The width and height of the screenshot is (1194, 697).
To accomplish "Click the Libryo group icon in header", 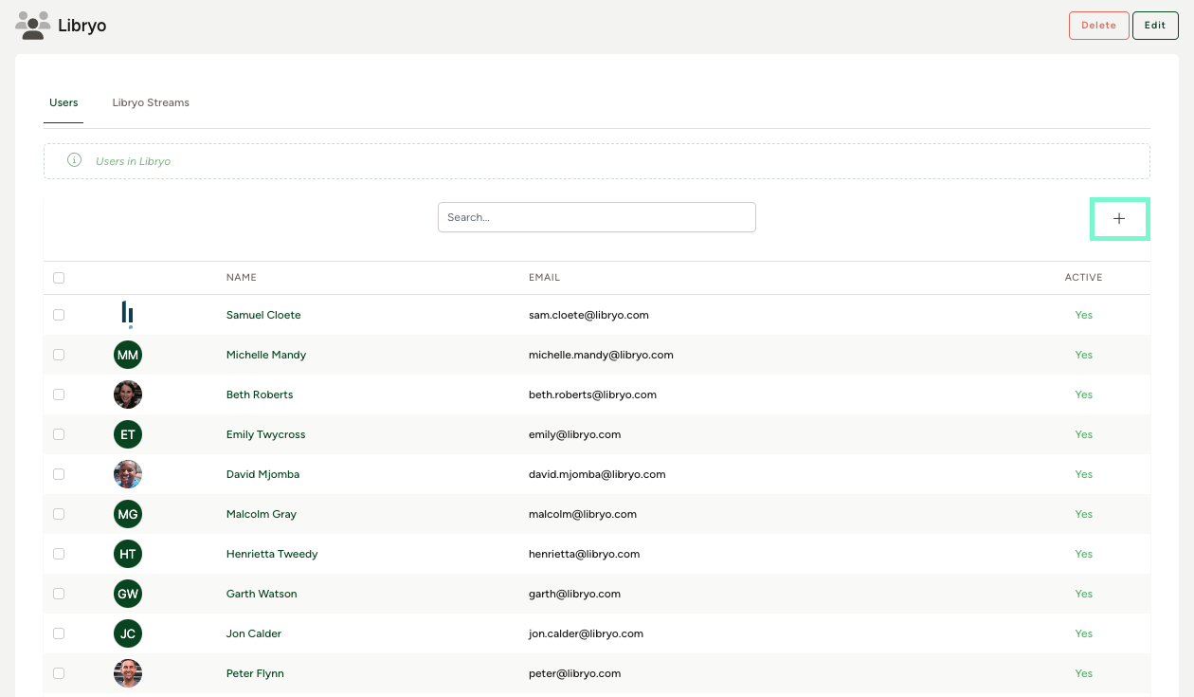I will 33,26.
